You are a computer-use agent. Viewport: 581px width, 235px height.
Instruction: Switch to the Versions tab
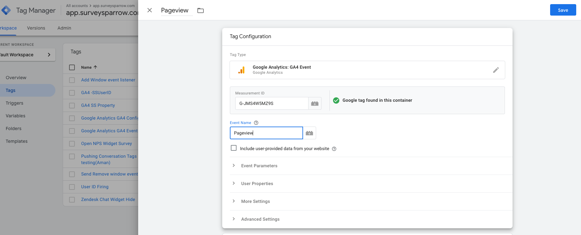point(36,28)
